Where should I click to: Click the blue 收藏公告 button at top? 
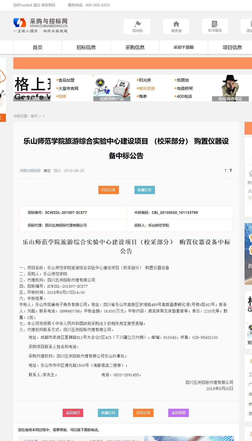pyautogui.click(x=145, y=190)
